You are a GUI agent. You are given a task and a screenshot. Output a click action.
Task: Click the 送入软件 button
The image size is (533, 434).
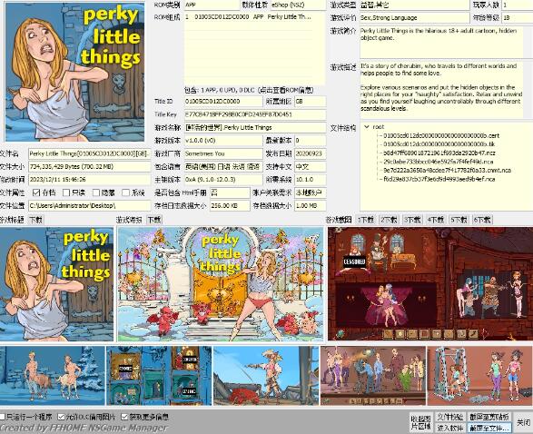[x=450, y=428]
